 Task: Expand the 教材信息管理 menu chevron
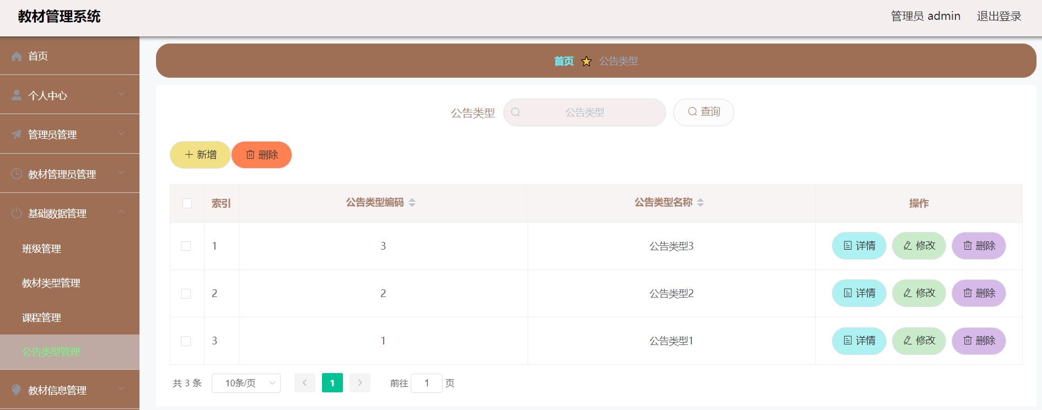(x=121, y=389)
